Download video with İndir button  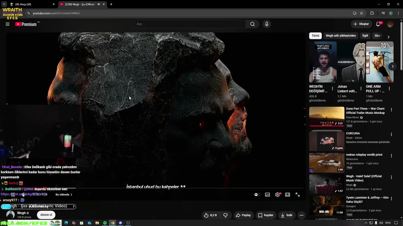[287, 215]
